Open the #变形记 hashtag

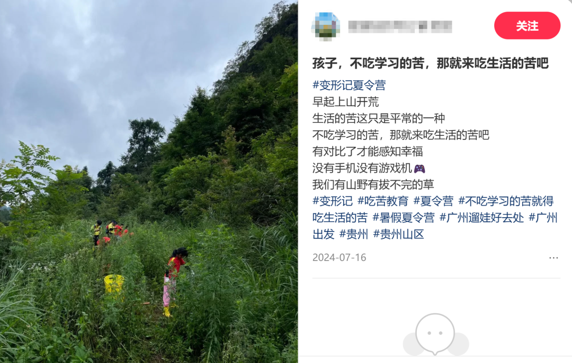click(332, 201)
